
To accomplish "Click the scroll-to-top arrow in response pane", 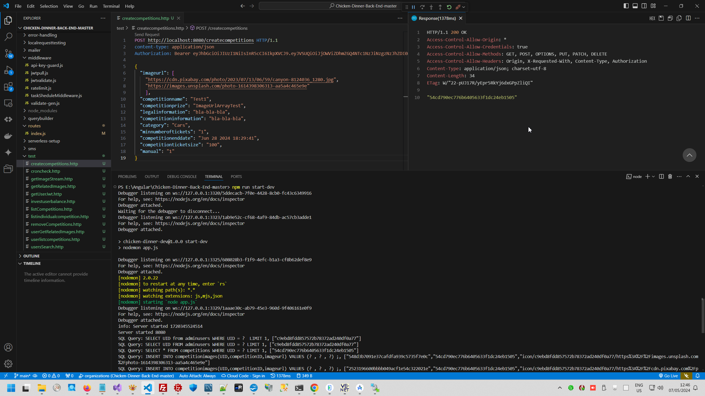I will pyautogui.click(x=689, y=155).
